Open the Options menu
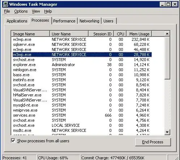Screen dimensions: 180x160 pos(21,11)
